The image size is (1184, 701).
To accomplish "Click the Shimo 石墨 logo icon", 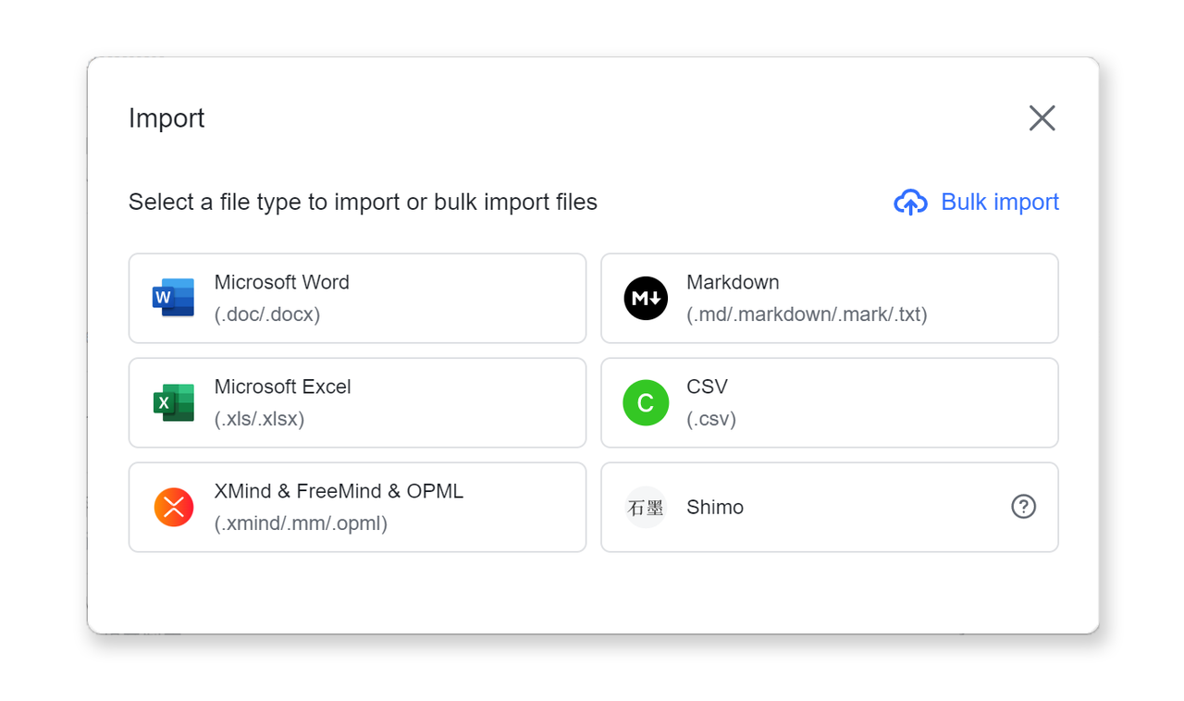I will click(x=646, y=507).
